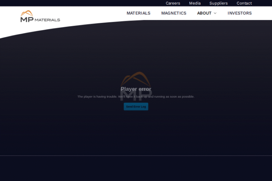Open the ABOUT navigation menu

[x=204, y=13]
